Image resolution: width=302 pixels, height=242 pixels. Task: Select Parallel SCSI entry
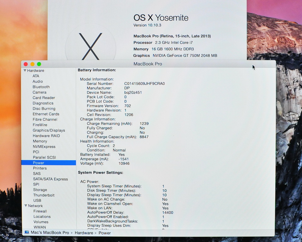(x=44, y=158)
